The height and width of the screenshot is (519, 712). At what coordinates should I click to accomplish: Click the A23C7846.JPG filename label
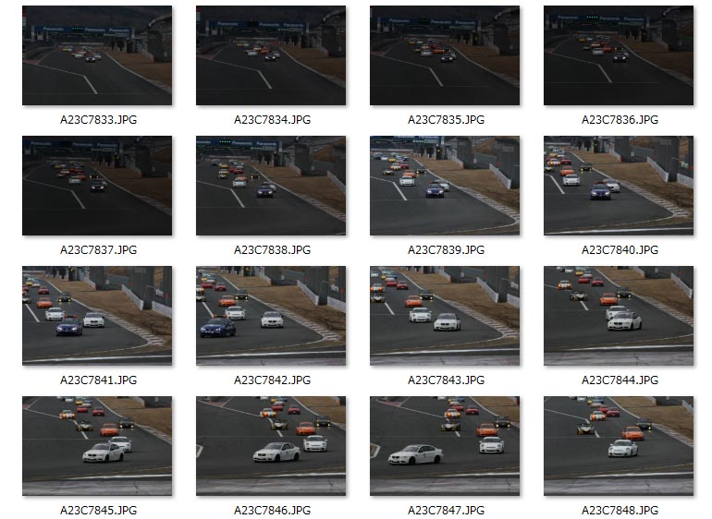pos(273,511)
